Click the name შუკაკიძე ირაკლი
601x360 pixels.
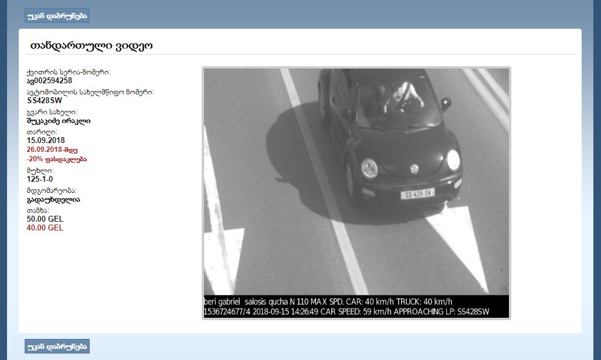59,121
